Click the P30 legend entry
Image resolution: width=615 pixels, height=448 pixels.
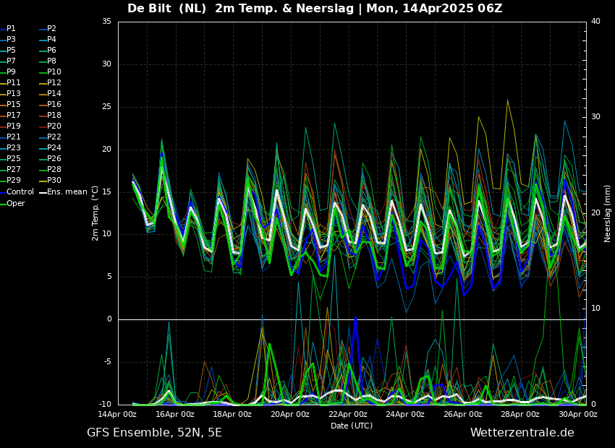coord(54,181)
